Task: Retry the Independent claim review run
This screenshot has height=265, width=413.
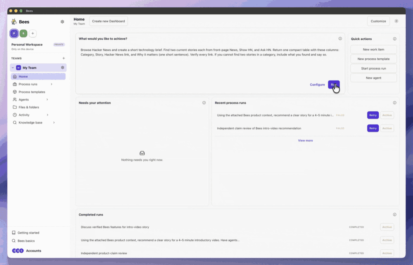Action: [373, 128]
